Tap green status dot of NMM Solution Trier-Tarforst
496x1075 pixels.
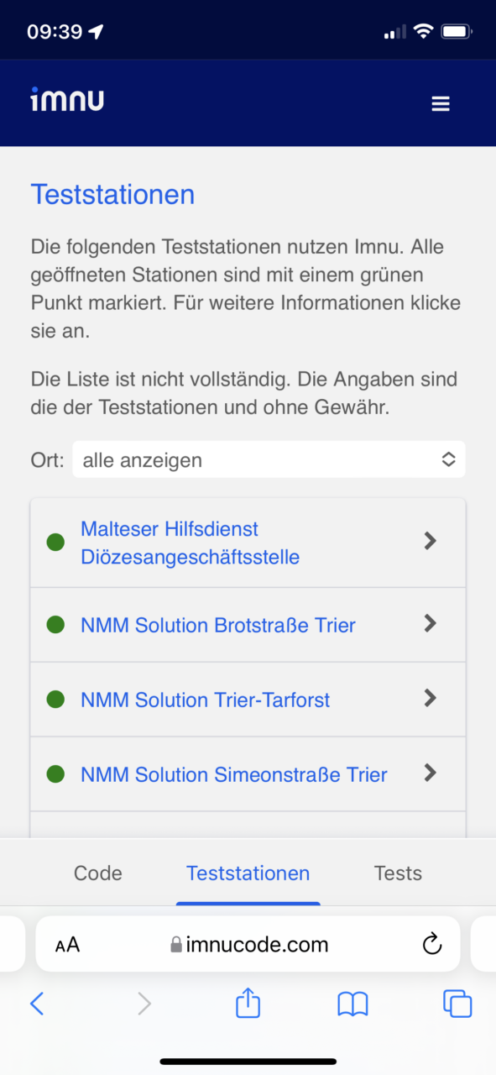pyautogui.click(x=55, y=699)
